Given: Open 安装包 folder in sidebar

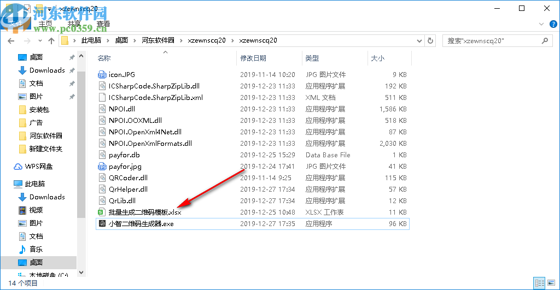Looking at the screenshot, I should pyautogui.click(x=34, y=110).
